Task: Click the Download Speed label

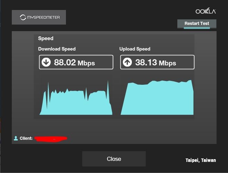Action: [x=57, y=49]
